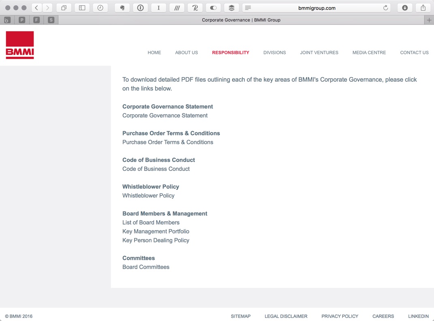Go back to the previous page
This screenshot has width=434, height=321.
coord(36,8)
